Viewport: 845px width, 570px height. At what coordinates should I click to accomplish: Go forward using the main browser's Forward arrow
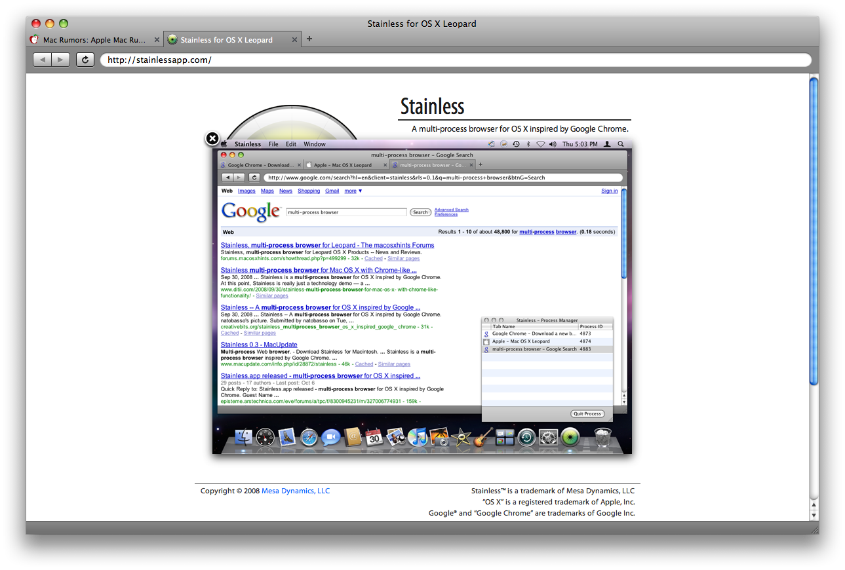pos(60,60)
